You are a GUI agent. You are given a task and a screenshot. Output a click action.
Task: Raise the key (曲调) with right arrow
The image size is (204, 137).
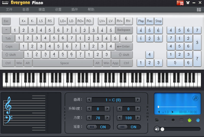[x=138, y=100]
